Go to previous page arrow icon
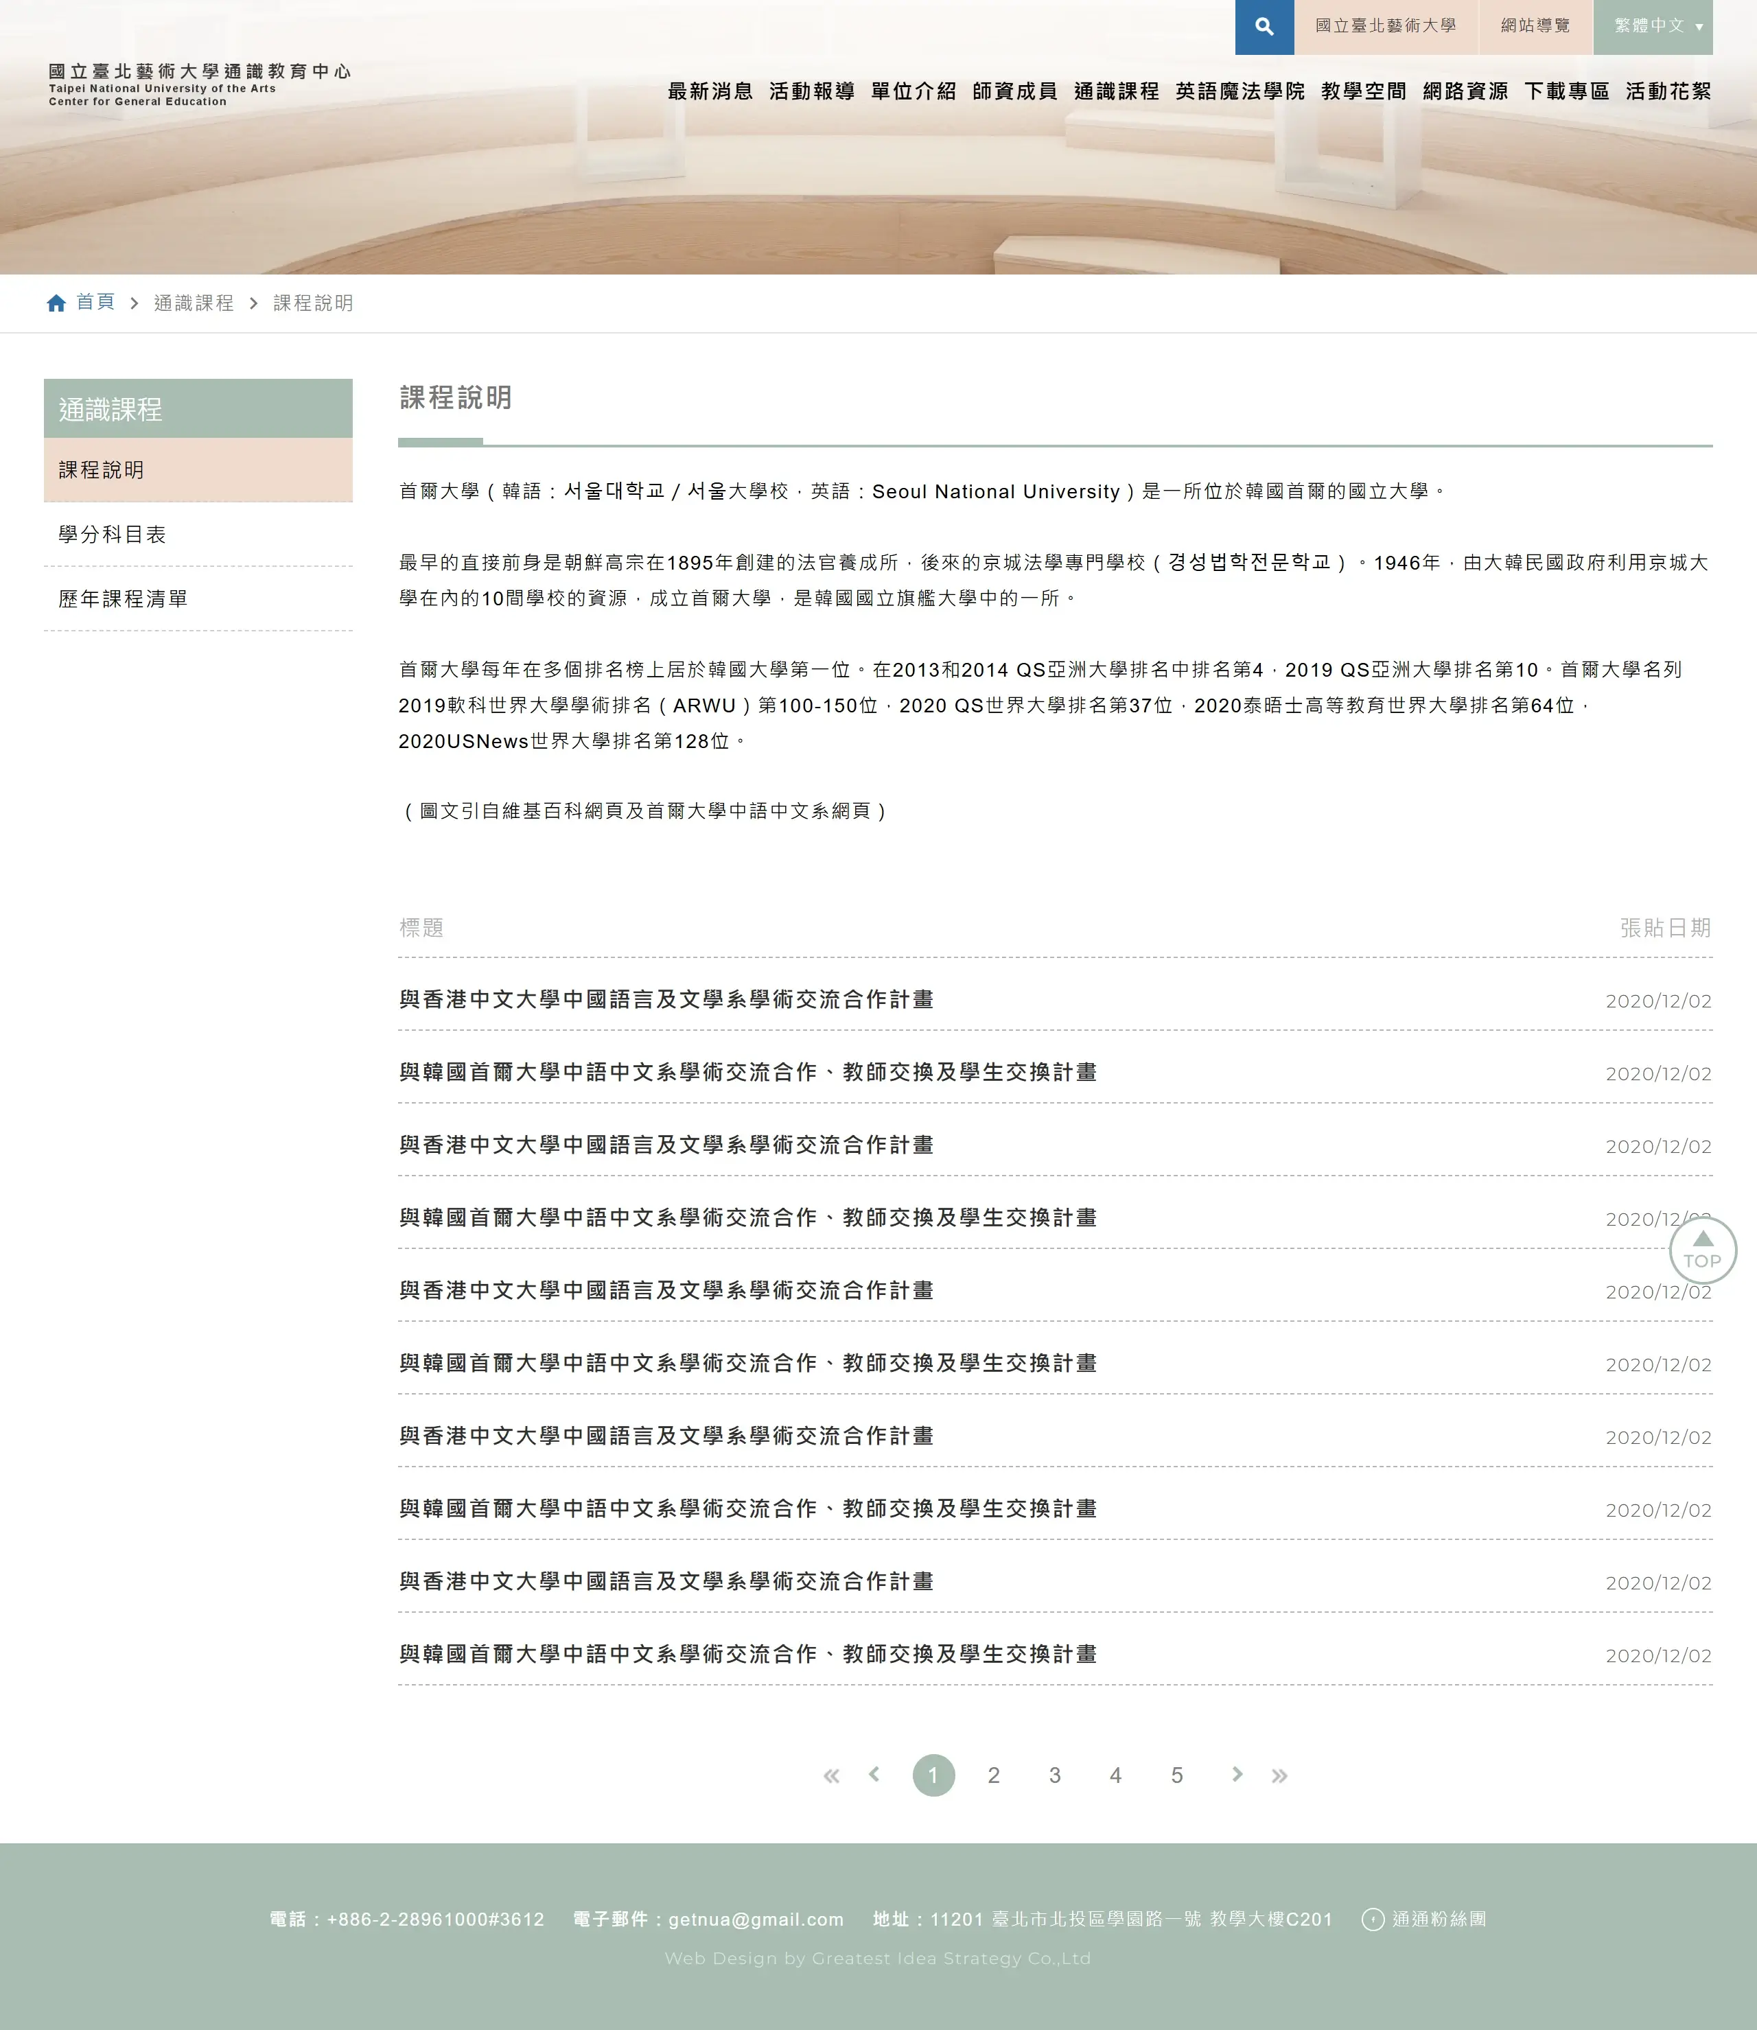The image size is (1757, 2030). click(x=874, y=1773)
